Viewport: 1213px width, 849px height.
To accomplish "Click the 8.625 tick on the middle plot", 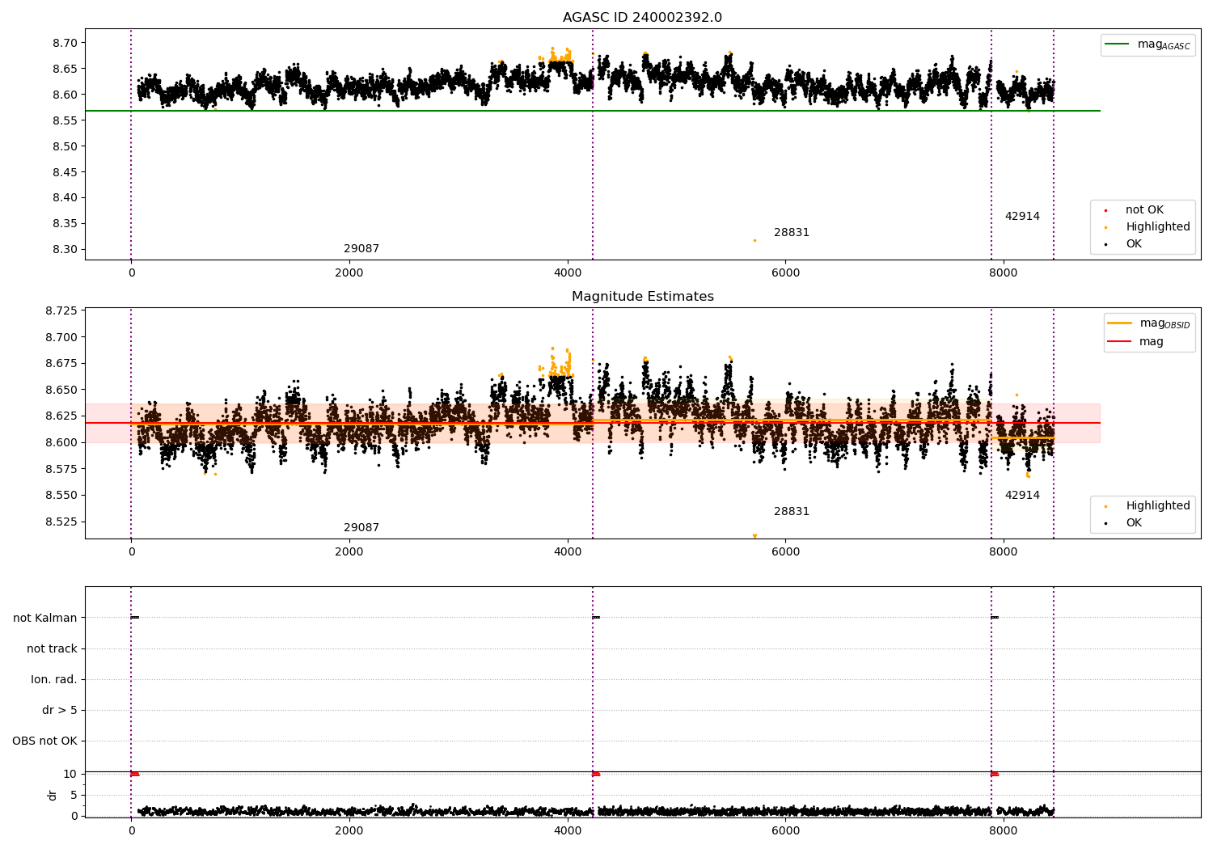I will pos(61,416).
